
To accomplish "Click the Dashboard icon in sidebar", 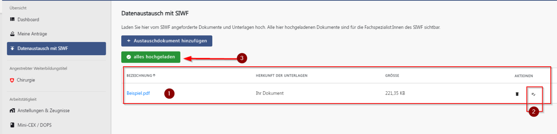I will [12, 20].
